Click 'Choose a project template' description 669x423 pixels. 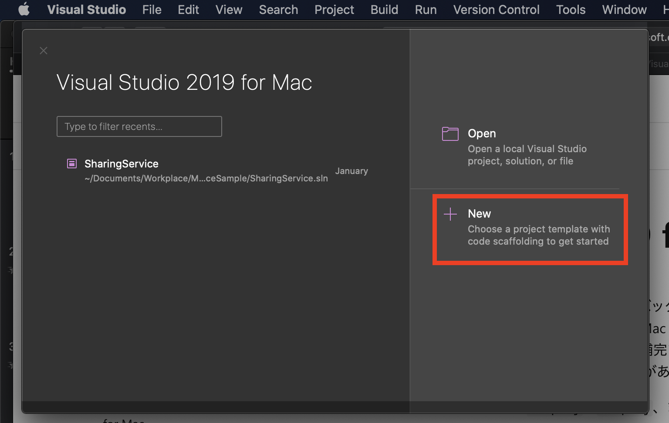[x=539, y=235]
